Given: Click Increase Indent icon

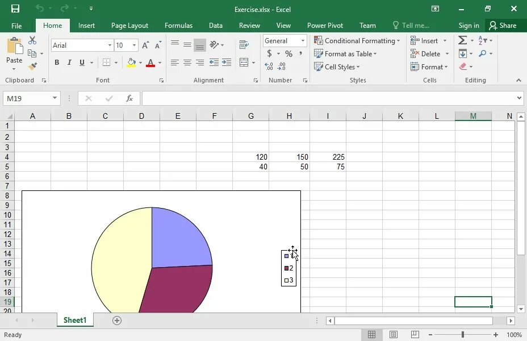Looking at the screenshot, I should (x=227, y=63).
